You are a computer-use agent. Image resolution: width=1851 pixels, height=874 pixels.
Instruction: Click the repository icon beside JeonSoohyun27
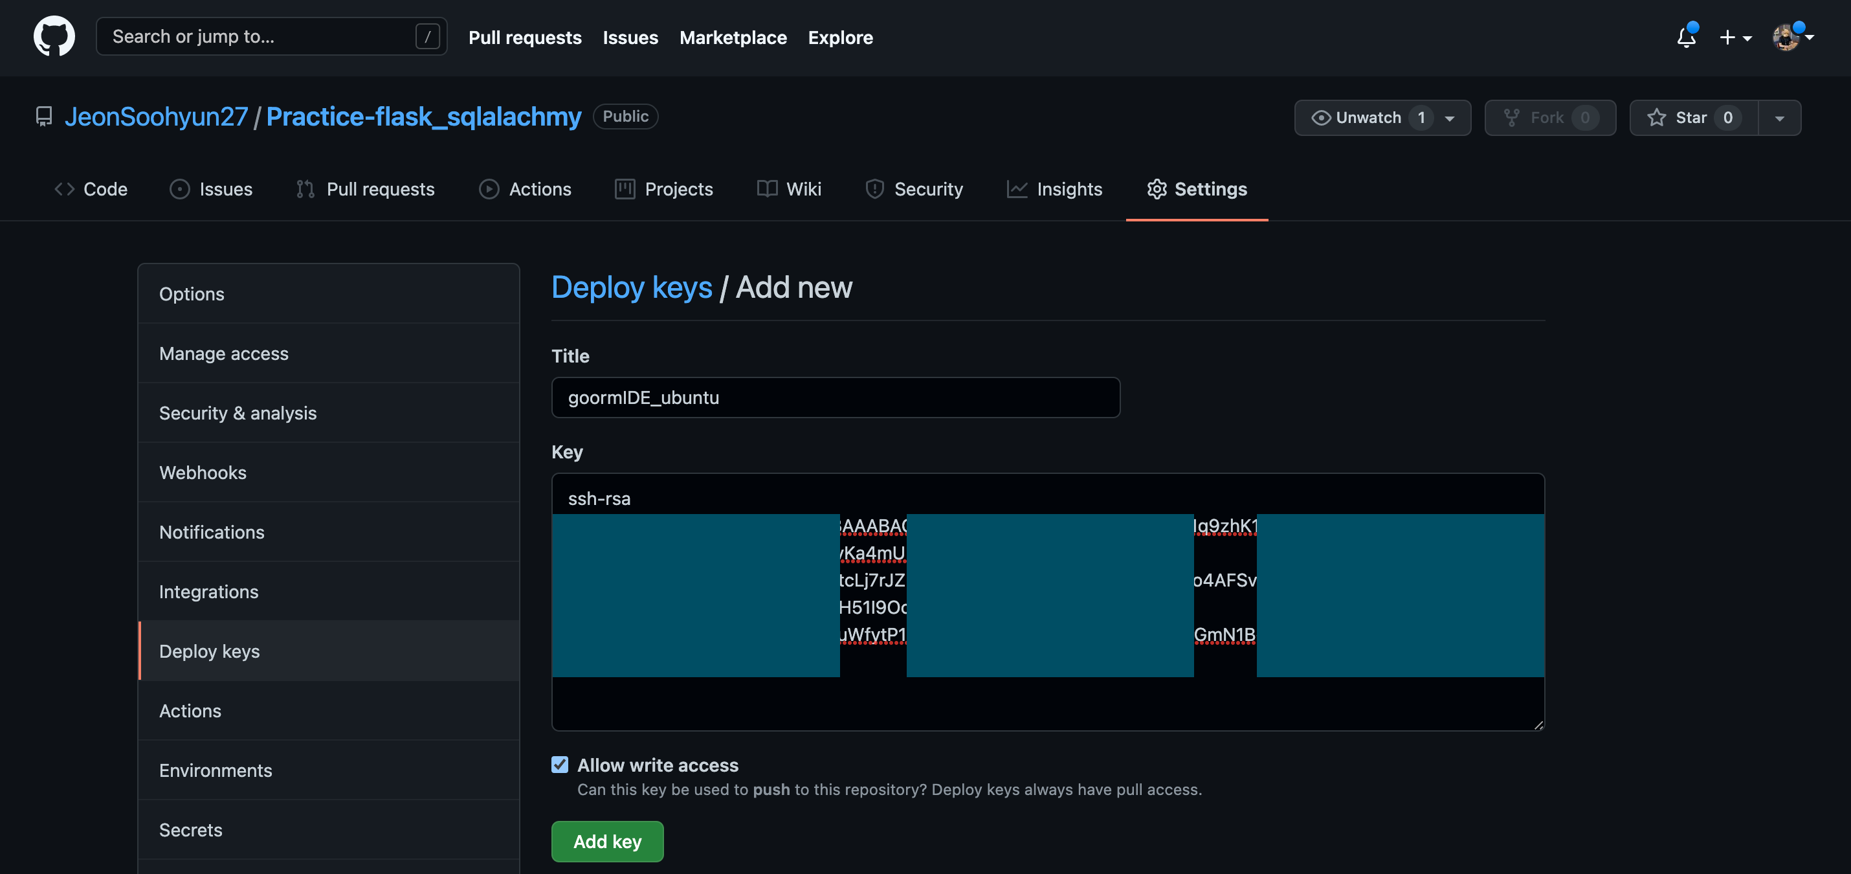[44, 117]
